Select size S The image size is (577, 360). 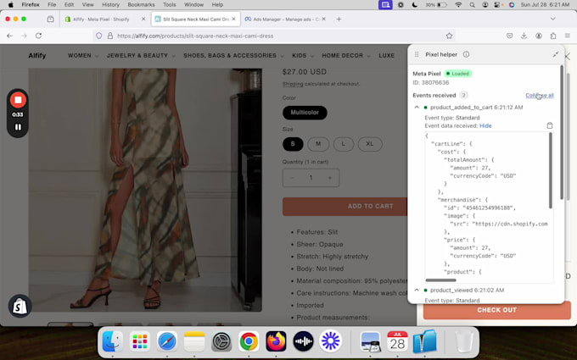[293, 144]
